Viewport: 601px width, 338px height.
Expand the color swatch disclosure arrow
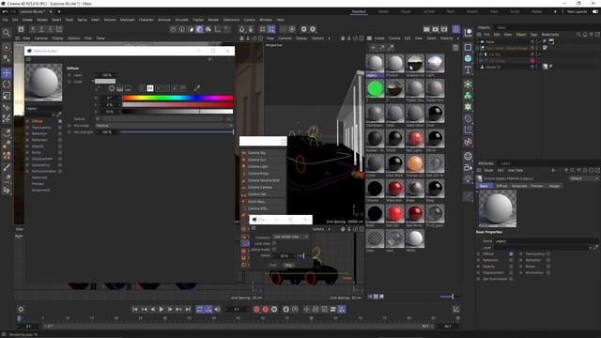tap(93, 82)
